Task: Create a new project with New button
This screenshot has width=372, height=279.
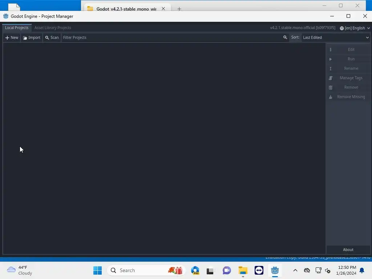Action: (12, 37)
